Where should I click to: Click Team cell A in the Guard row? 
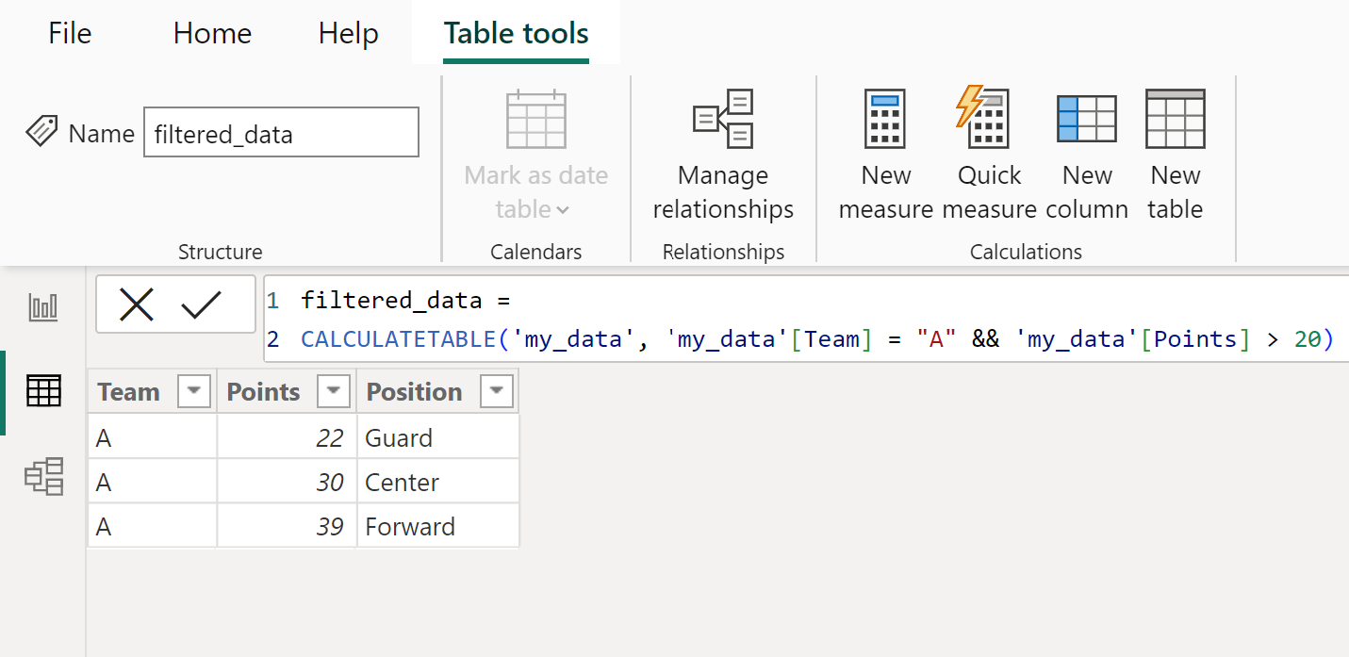tap(153, 437)
